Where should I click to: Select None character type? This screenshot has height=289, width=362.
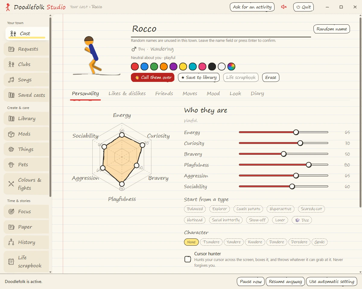click(191, 242)
